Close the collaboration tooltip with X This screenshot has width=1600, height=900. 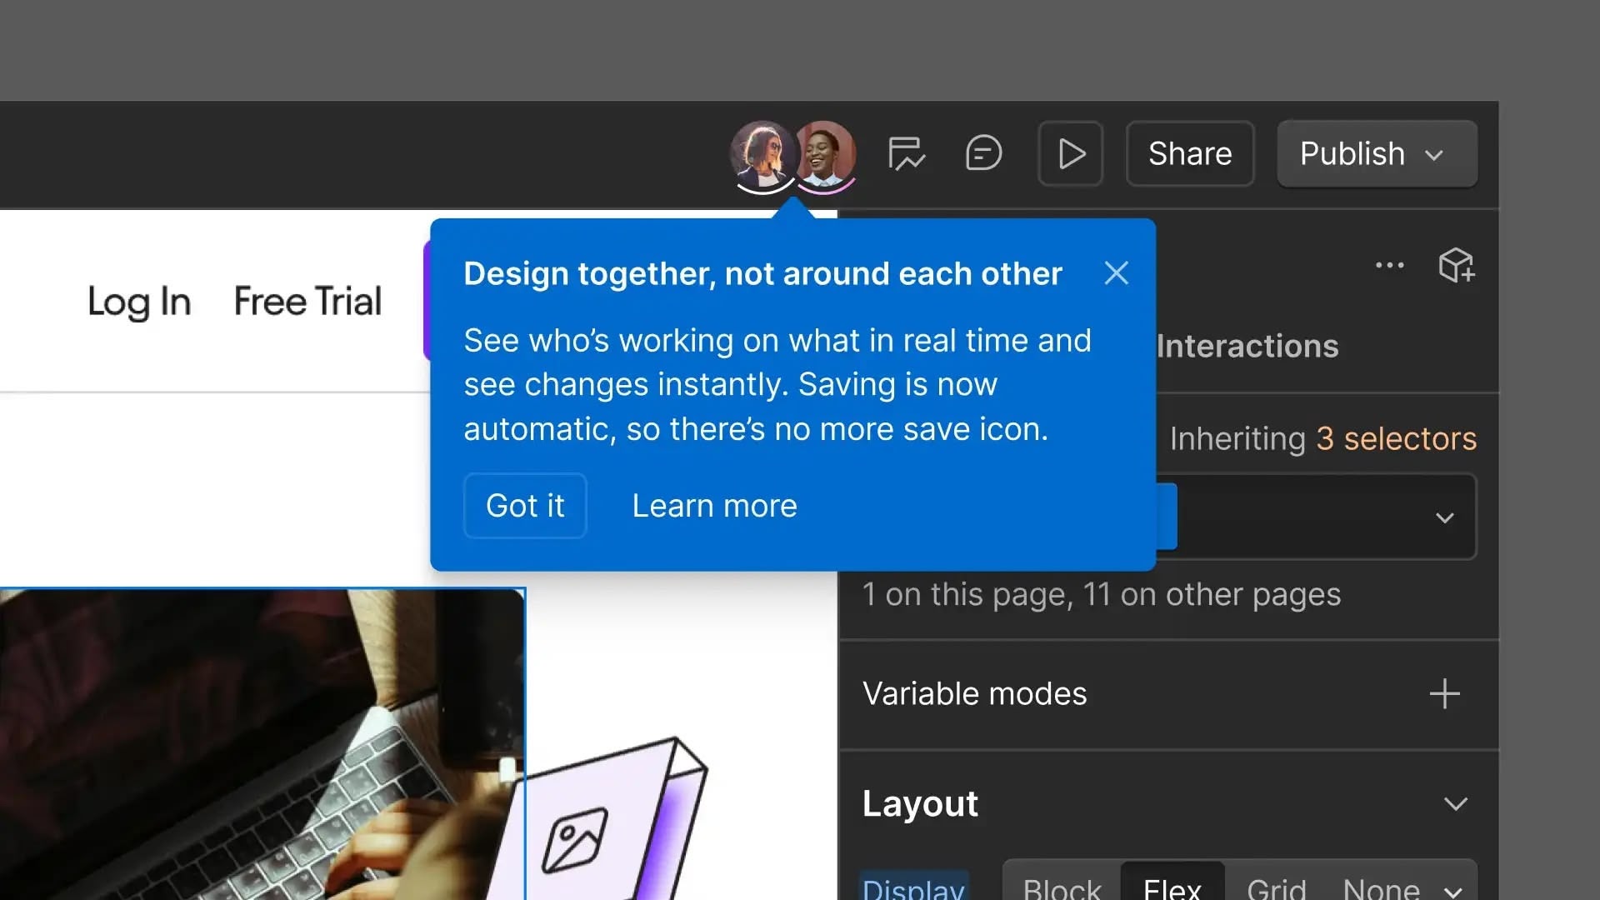coord(1116,273)
